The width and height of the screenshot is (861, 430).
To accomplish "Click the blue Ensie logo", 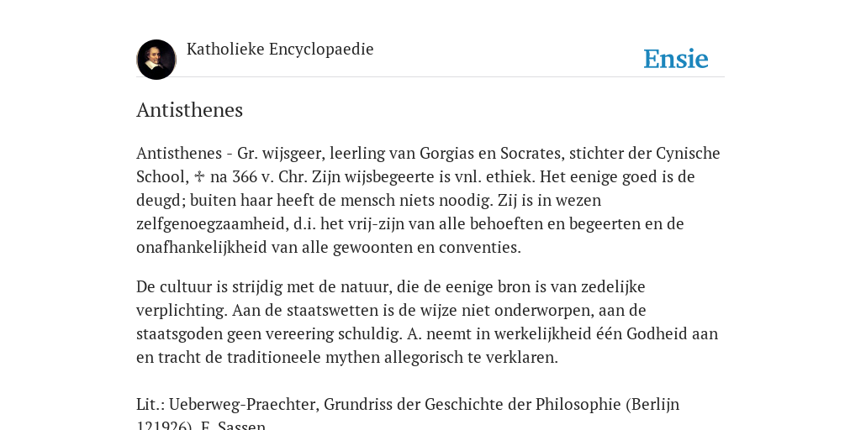I will coord(676,60).
